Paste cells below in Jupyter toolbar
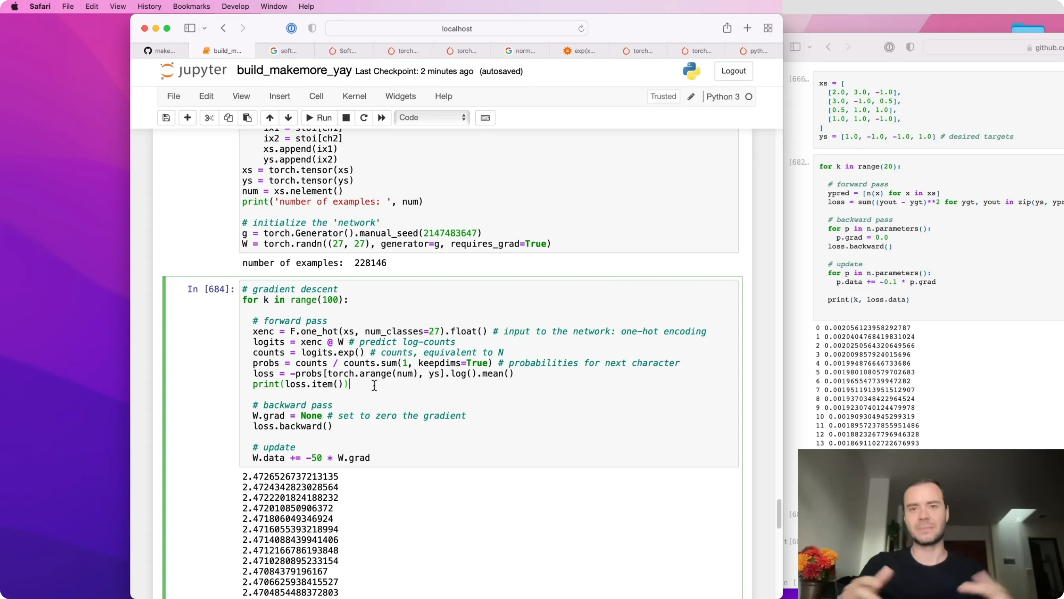Screen dimensions: 1064x599 click(x=247, y=118)
